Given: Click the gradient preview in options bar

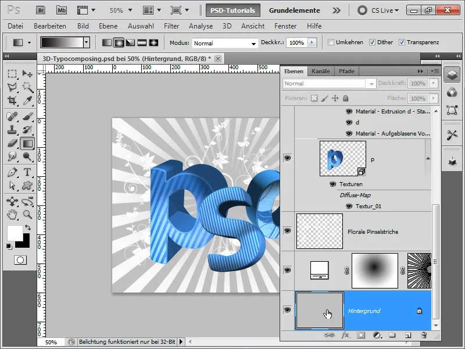Looking at the screenshot, I should pos(62,42).
